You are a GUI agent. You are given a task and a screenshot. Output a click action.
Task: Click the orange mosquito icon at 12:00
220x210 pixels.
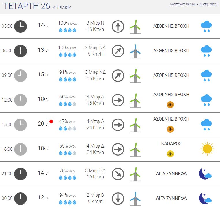[x=170, y=105]
